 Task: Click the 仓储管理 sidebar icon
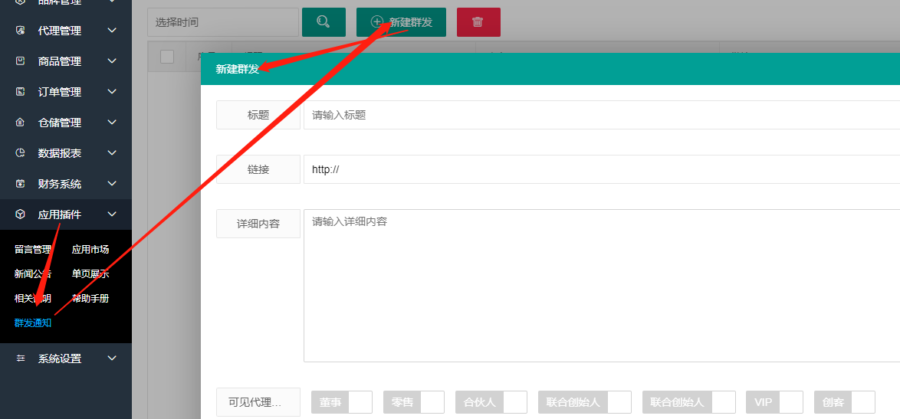[21, 123]
